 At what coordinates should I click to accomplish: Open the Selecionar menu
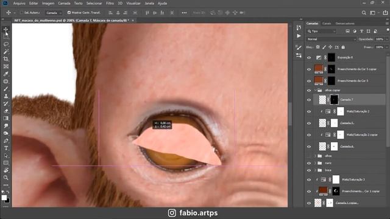pyautogui.click(x=94, y=3)
